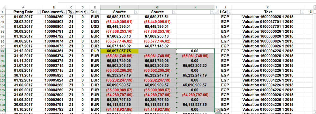
Task: Click EGP in row 100
Action: pos(225,66)
